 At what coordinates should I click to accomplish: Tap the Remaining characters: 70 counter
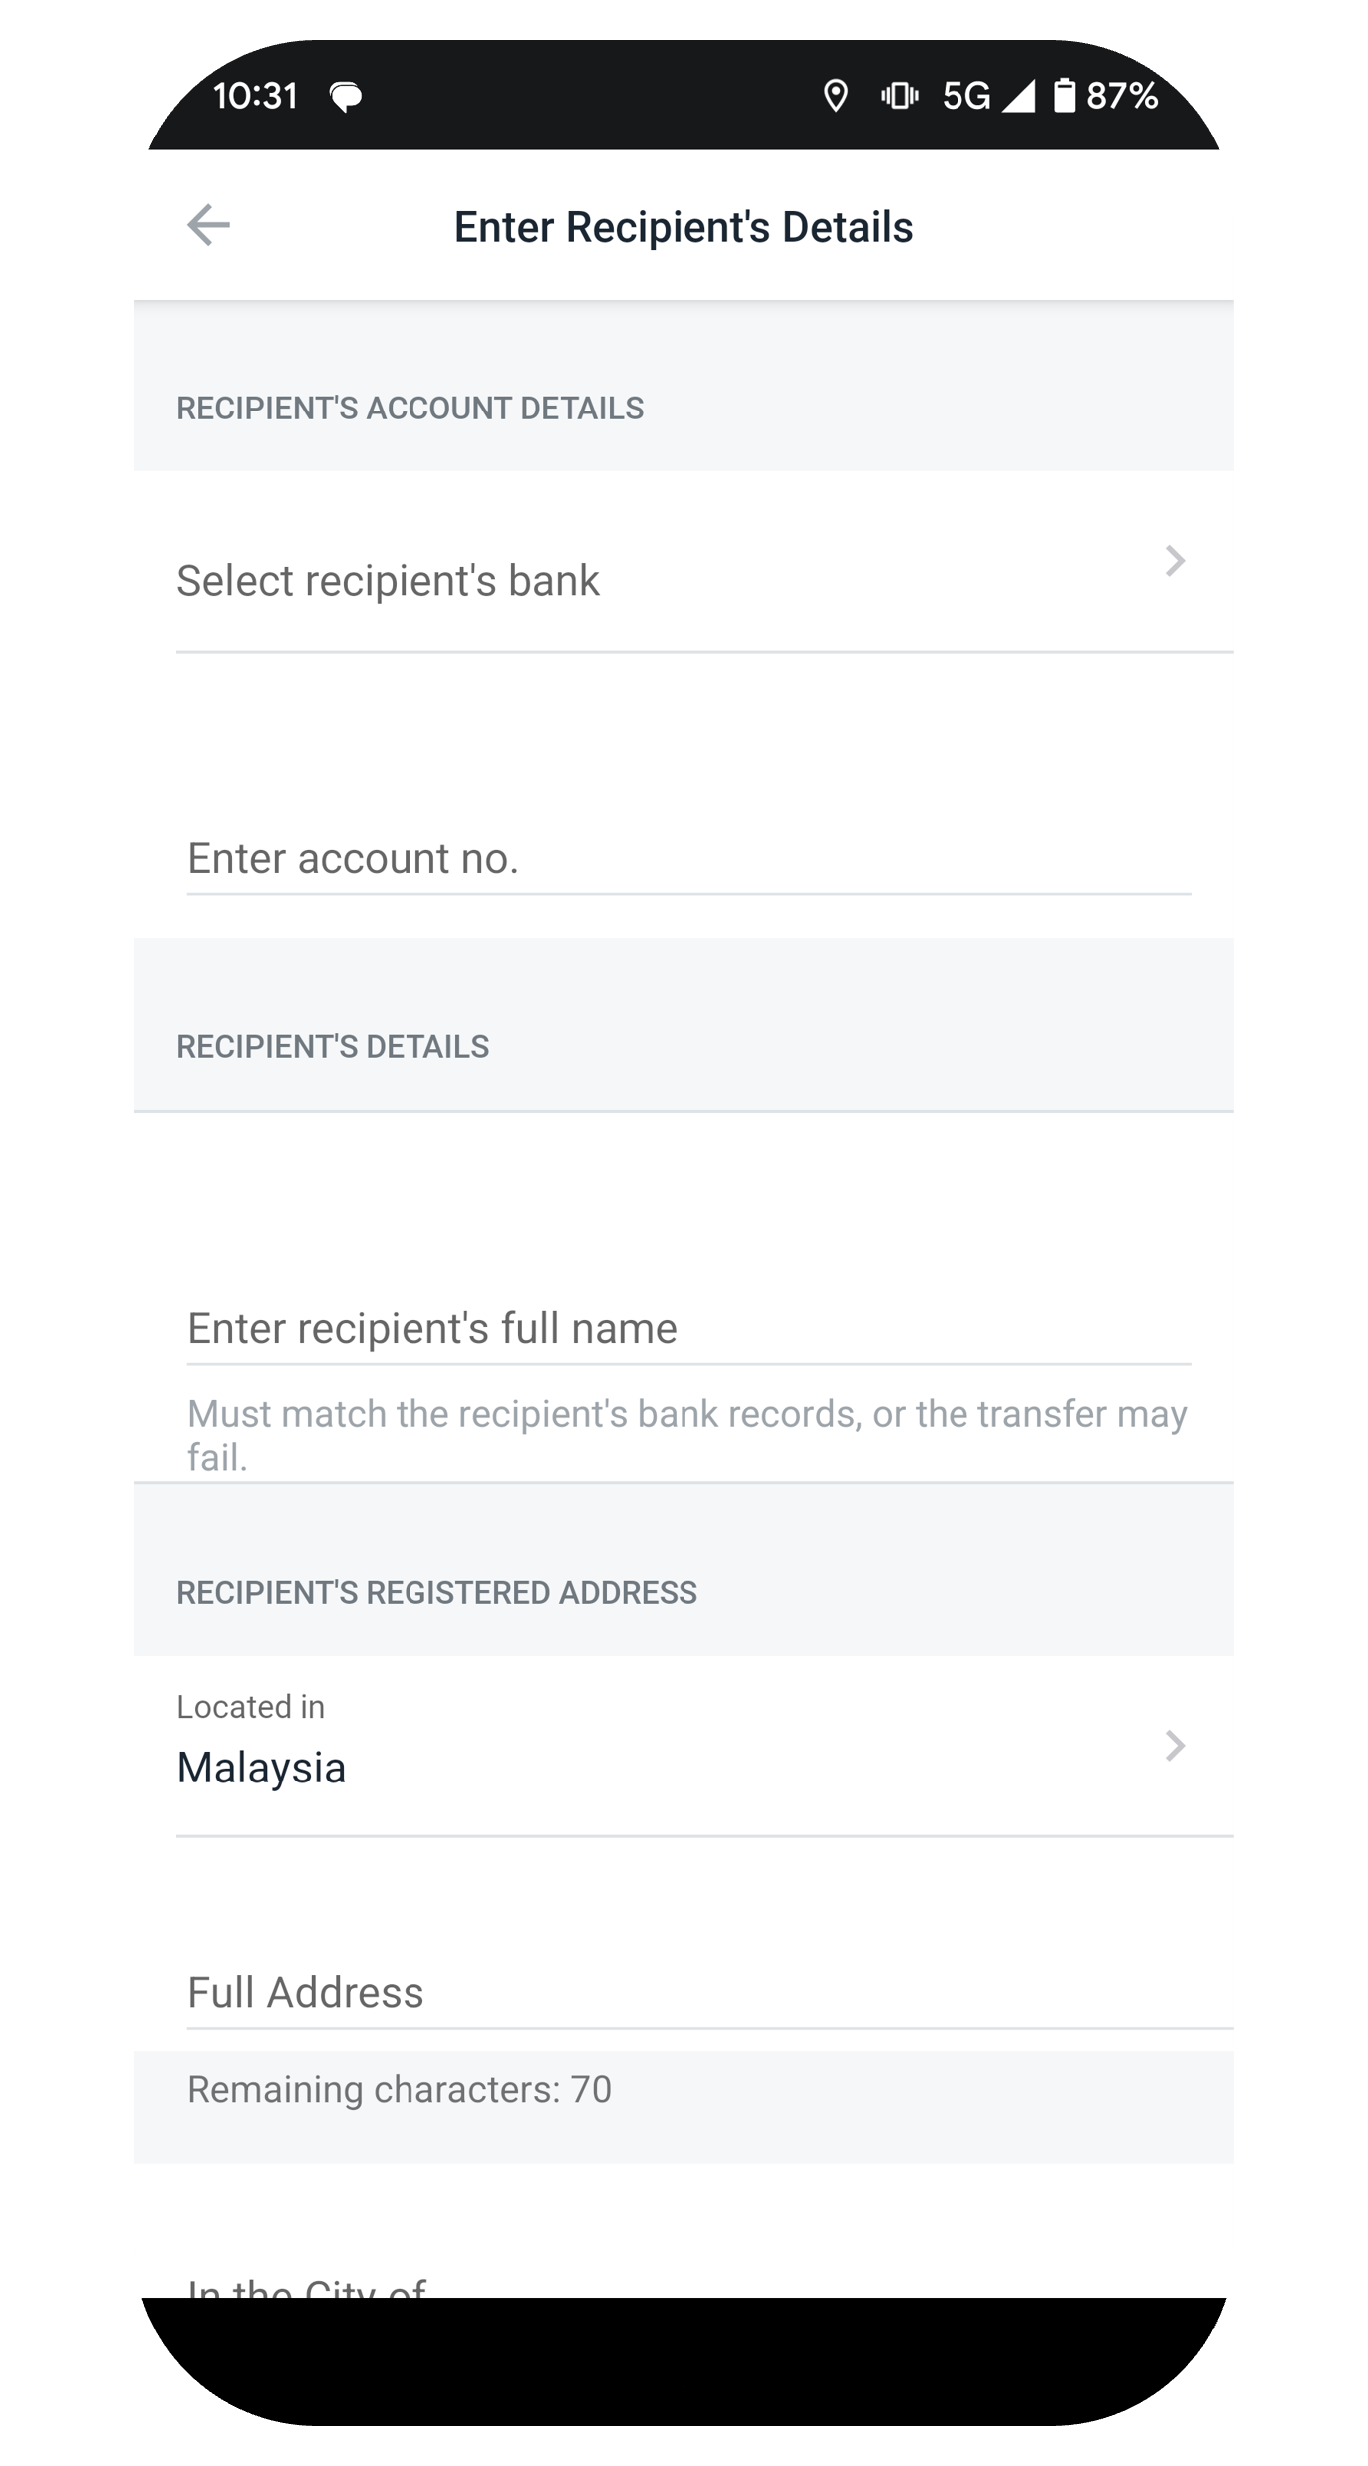pos(399,2090)
